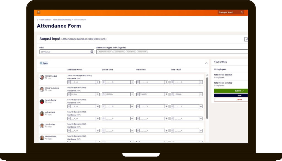Image resolution: width=282 pixels, height=161 pixels.
Task: Collapse the Open section with chevron
Action: point(206,63)
